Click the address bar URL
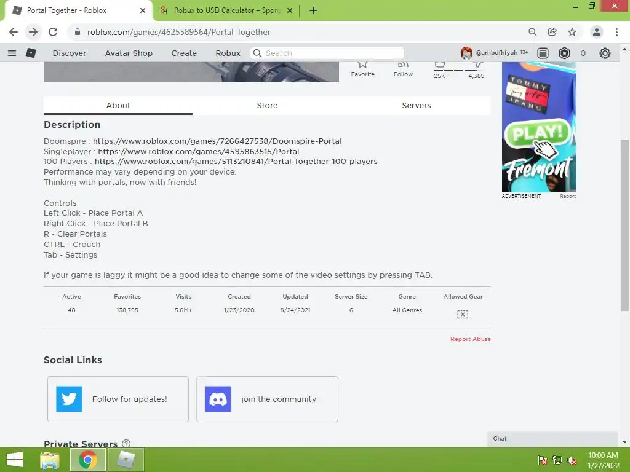This screenshot has width=630, height=472. click(179, 32)
